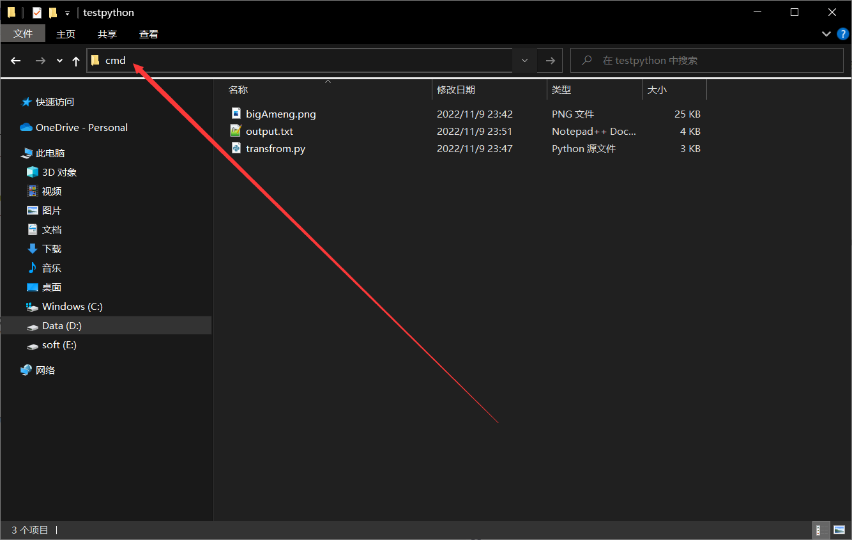The image size is (852, 540).
Task: Switch to large icons view in status bar
Action: 839,530
